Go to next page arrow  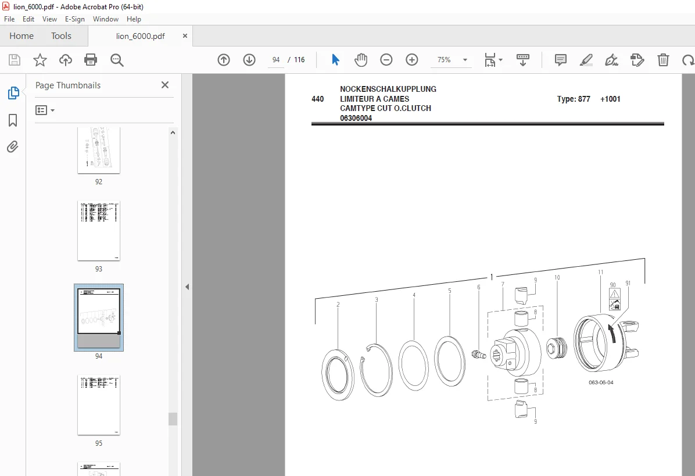[249, 60]
